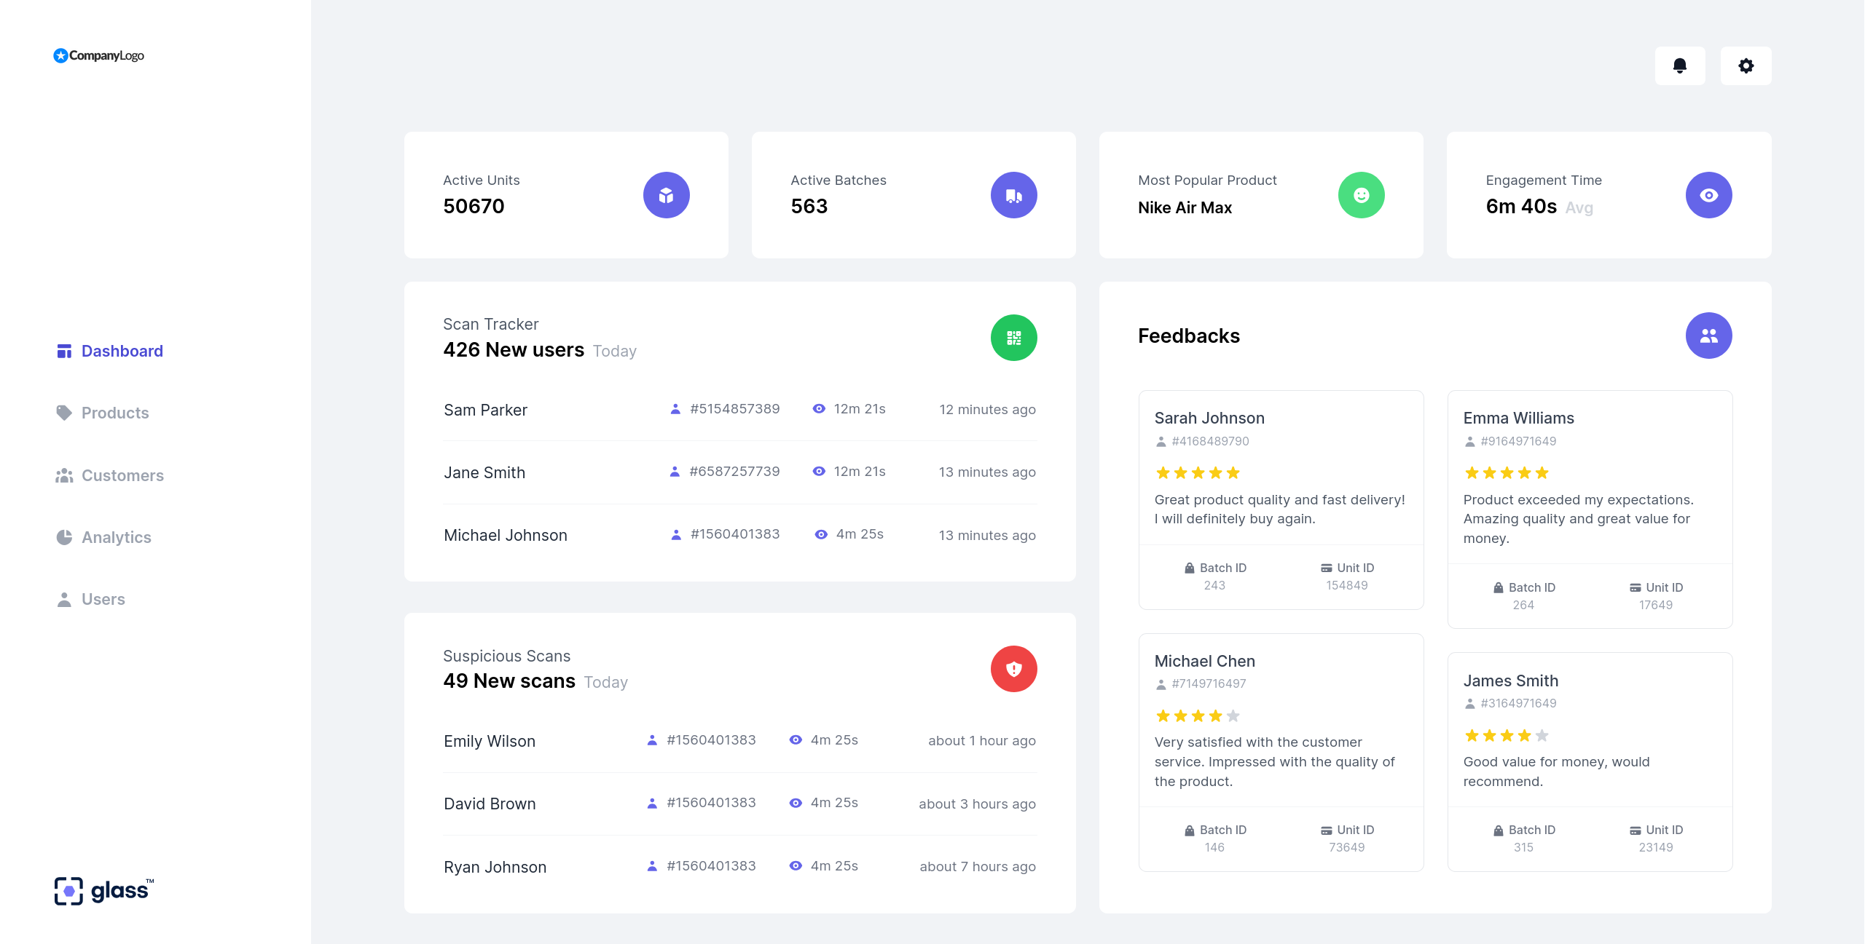Open the notification bell
The width and height of the screenshot is (1865, 944).
(1680, 66)
